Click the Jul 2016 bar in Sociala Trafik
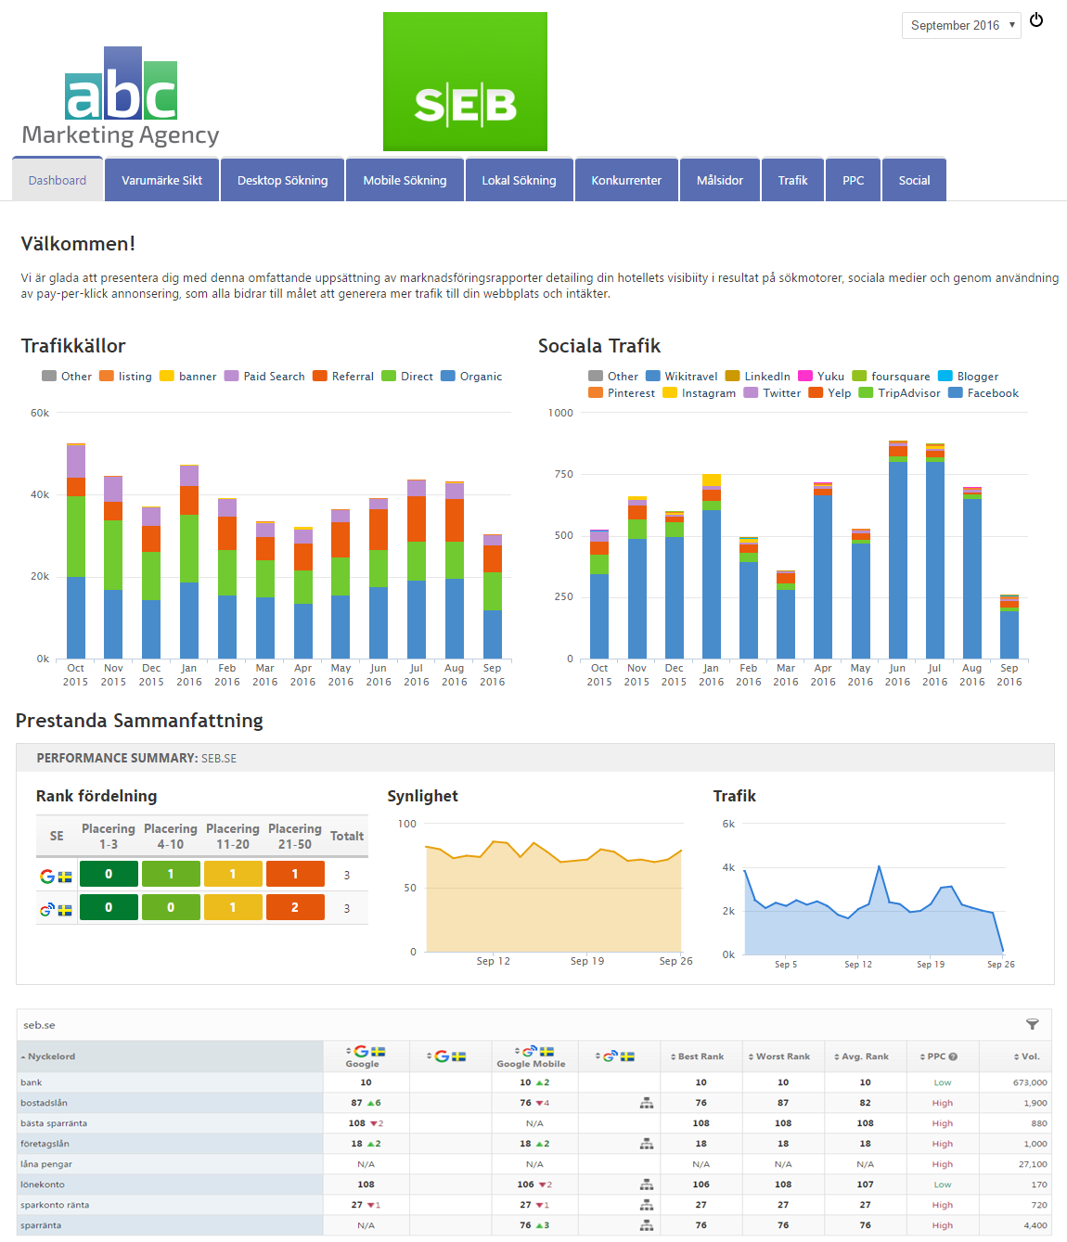The width and height of the screenshot is (1067, 1242). pos(934,557)
